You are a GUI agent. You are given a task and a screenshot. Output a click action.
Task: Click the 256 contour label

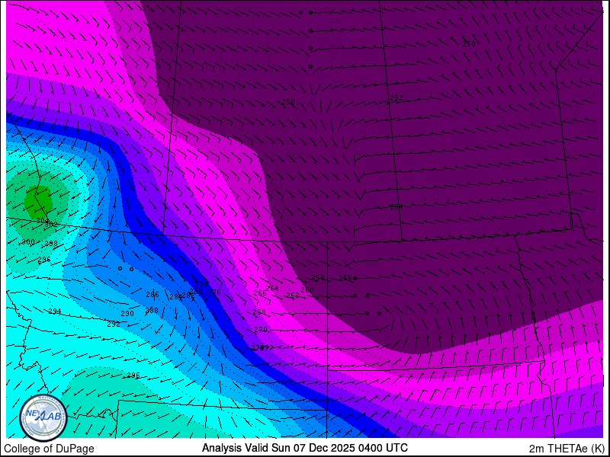(x=345, y=278)
